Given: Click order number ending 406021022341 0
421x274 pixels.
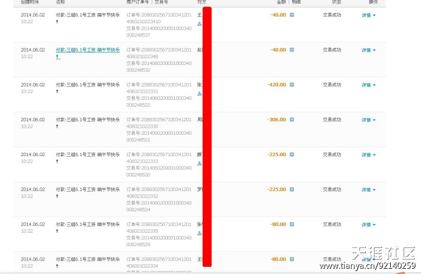Looking at the screenshot, I should [x=159, y=18].
